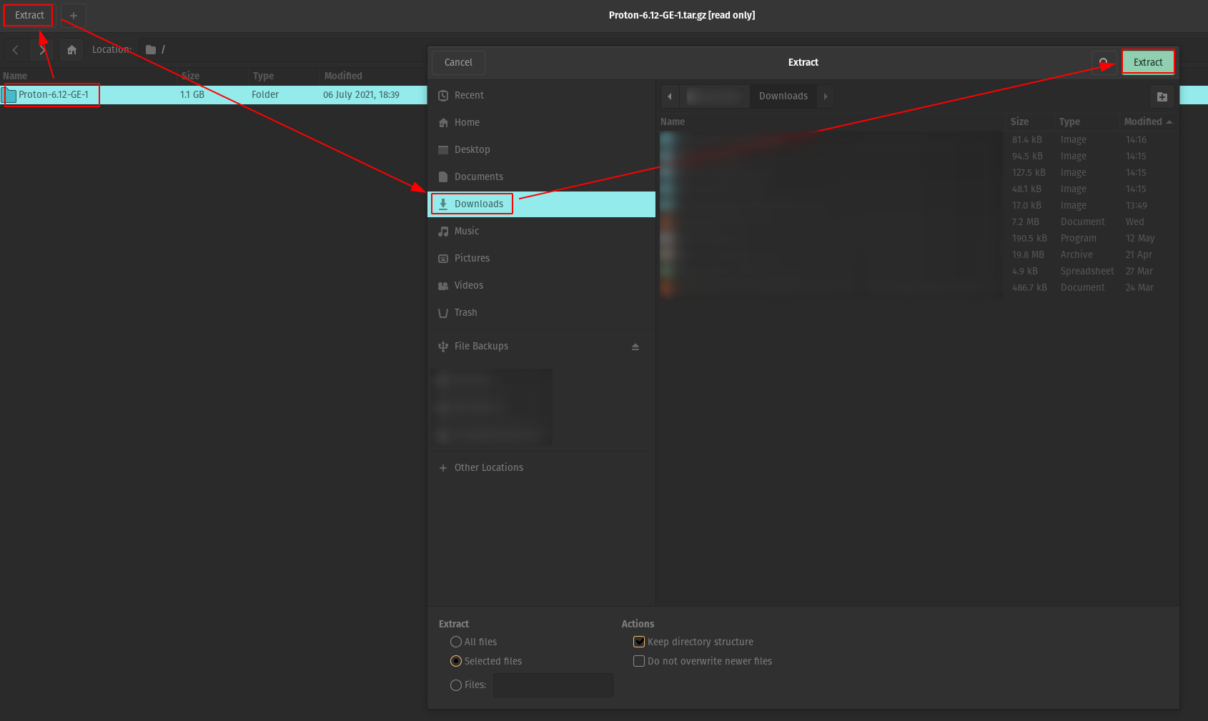Select the 486.7 kB Document file row

918,288
